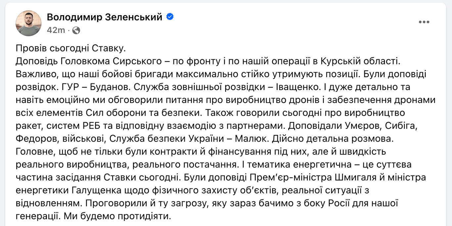Viewport: 452px width, 226px height.
Task: Click the closing sentence 'Ми будемо протидіяти.'
Action: click(118, 216)
